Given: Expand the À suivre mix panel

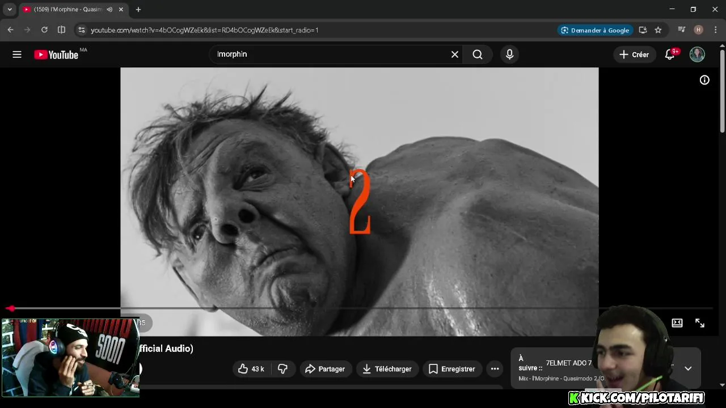Looking at the screenshot, I should pyautogui.click(x=688, y=368).
